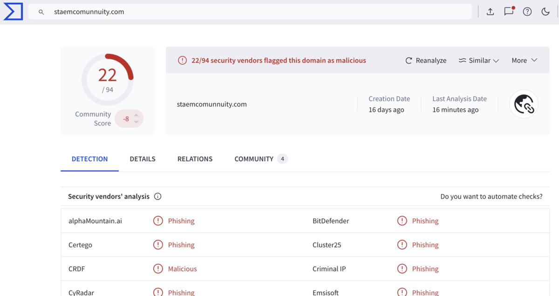This screenshot has width=559, height=296.
Task: Open the COMMUNITY tab
Action: click(x=261, y=159)
